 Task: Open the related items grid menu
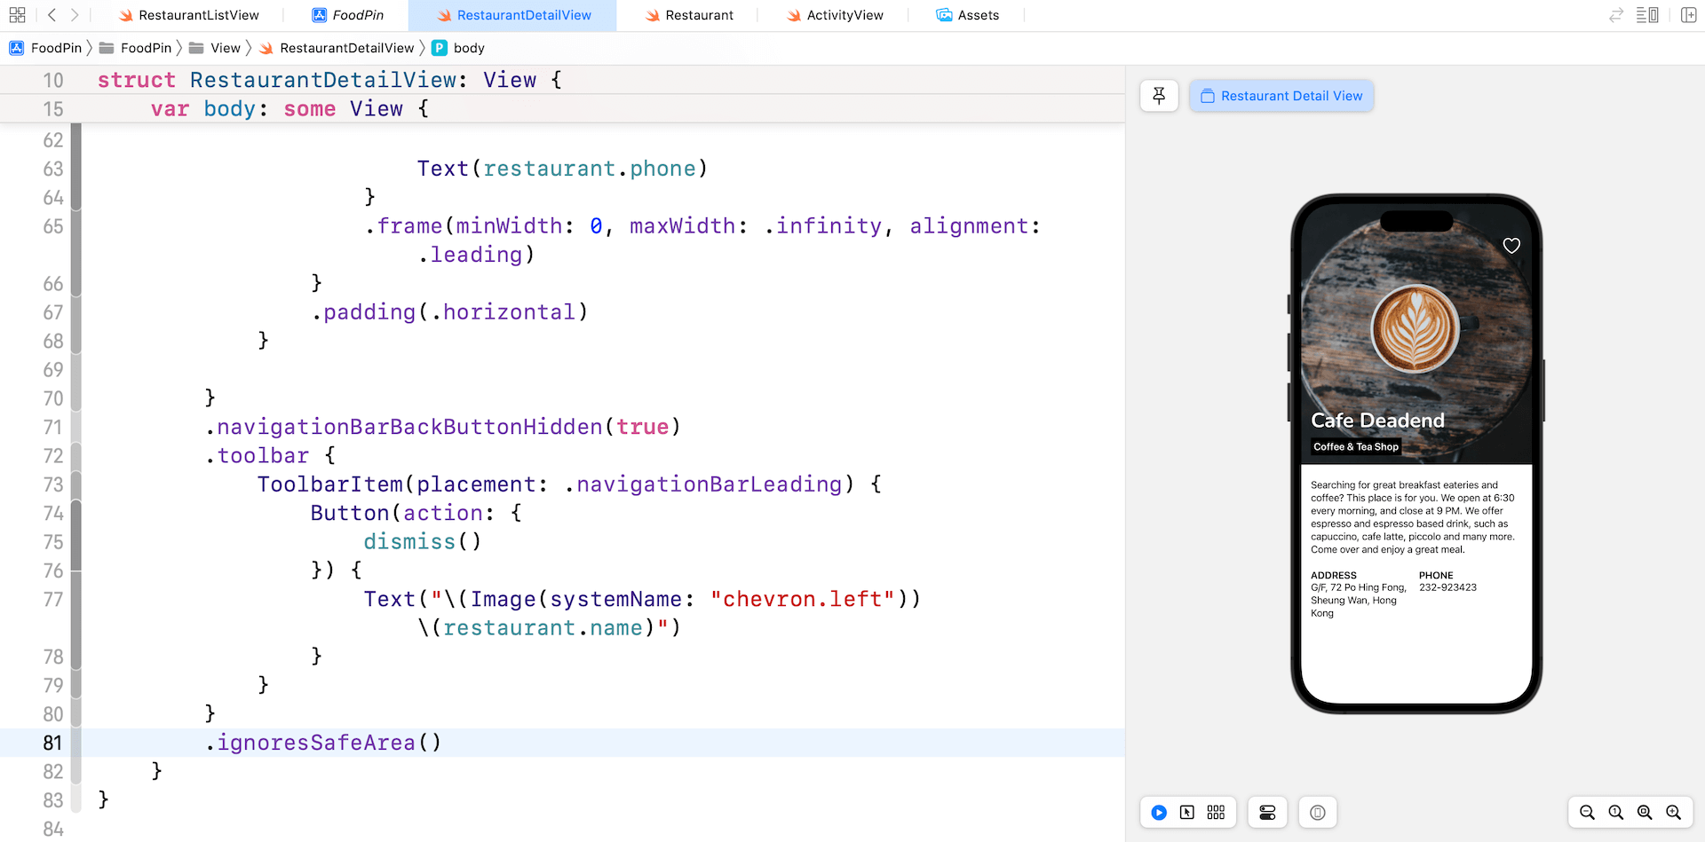point(17,15)
